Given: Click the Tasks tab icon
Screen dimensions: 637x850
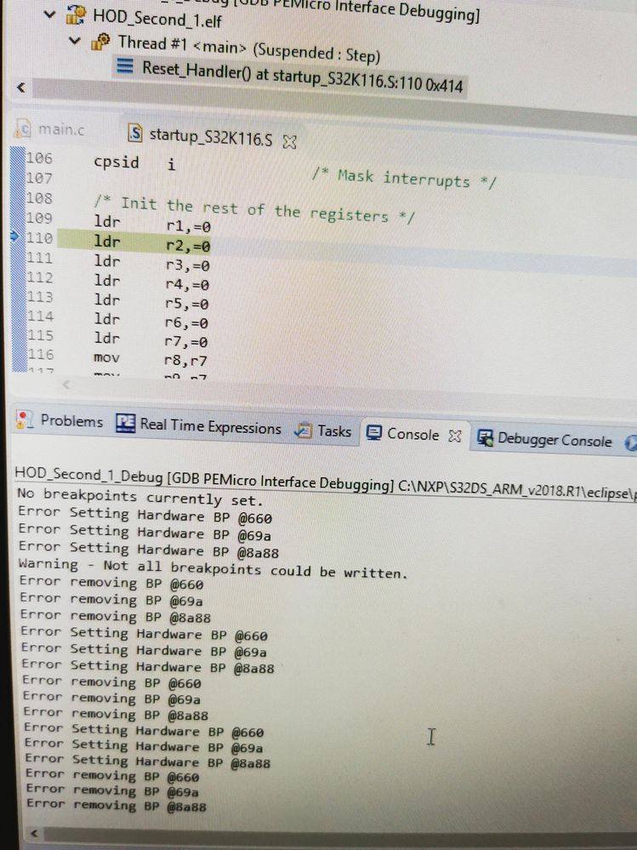Looking at the screenshot, I should (303, 431).
